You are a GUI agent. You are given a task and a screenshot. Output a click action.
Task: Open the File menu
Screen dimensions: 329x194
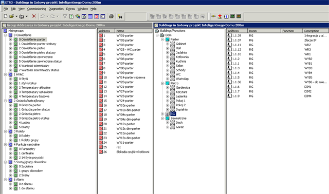pyautogui.click(x=6, y=9)
